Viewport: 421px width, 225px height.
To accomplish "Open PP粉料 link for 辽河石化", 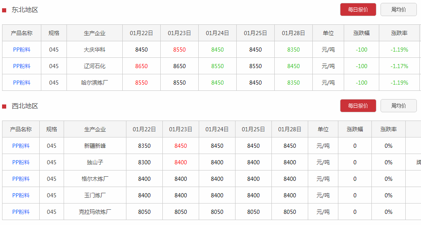I will click(x=21, y=66).
